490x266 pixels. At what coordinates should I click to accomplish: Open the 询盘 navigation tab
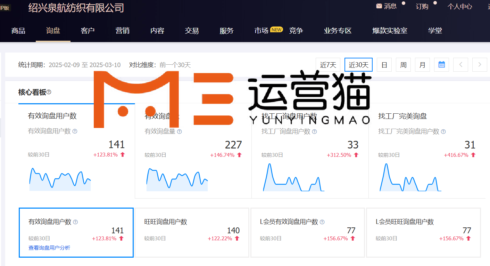point(53,31)
